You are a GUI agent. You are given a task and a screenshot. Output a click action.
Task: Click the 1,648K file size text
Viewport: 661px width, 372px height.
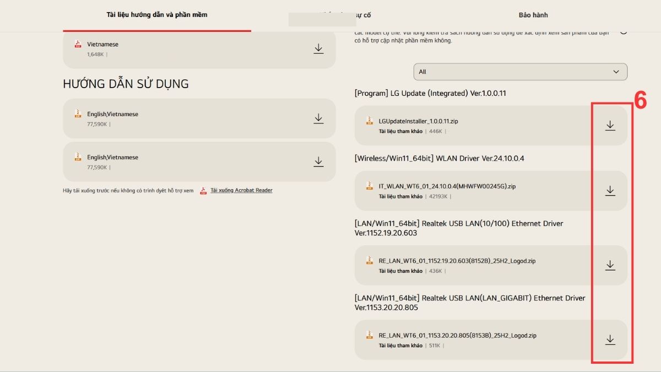[95, 55]
